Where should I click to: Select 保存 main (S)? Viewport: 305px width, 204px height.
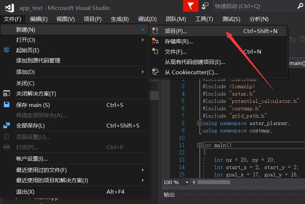[74, 105]
